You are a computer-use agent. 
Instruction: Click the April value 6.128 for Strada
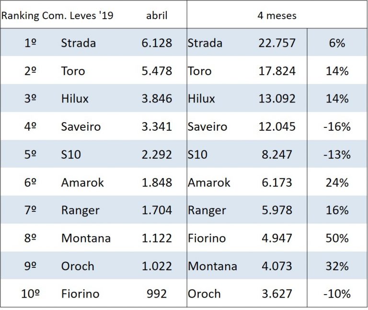pos(157,43)
